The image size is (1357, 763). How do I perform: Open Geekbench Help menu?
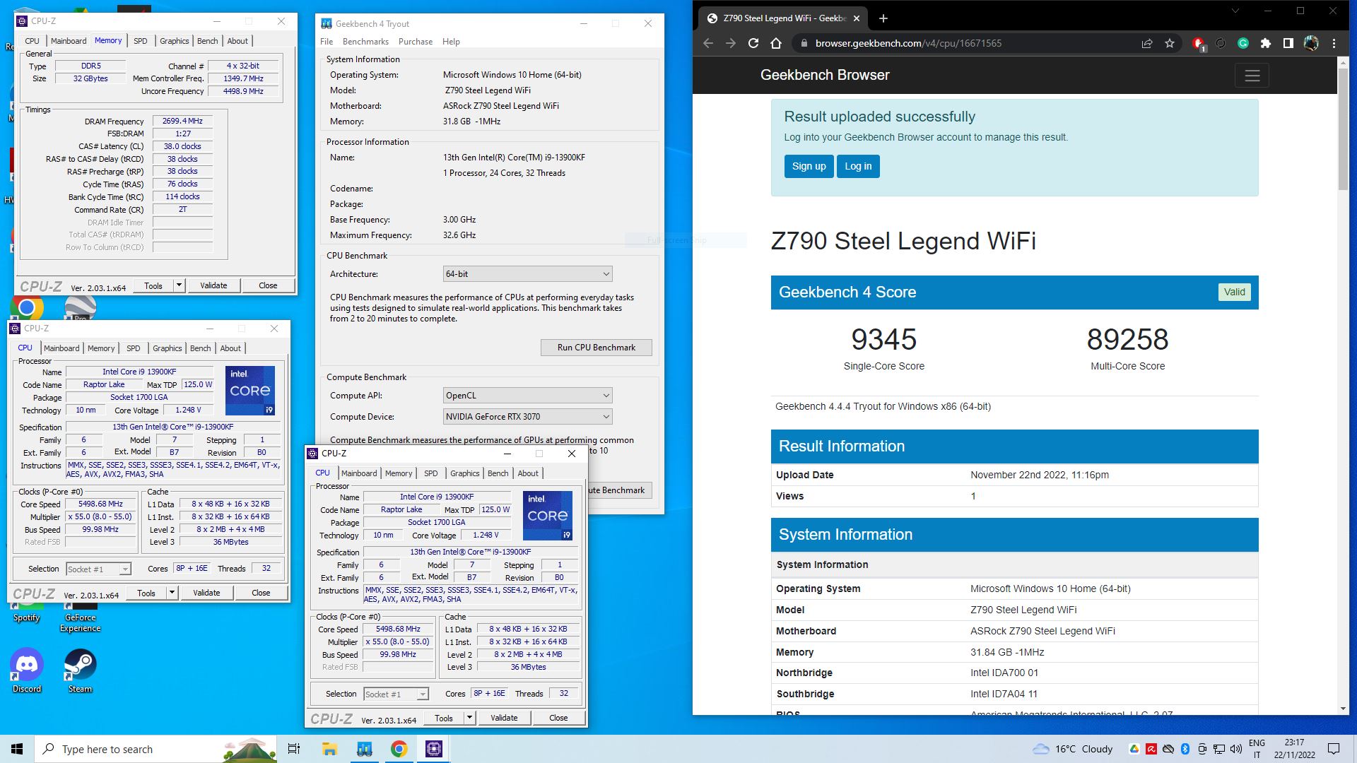pos(451,42)
